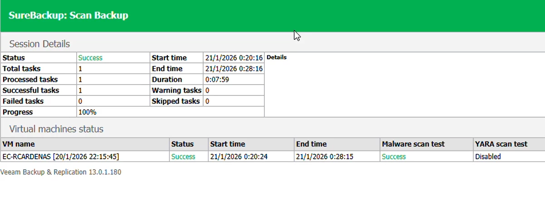
Task: Click the Malware scan test column header
Action: coord(413,144)
